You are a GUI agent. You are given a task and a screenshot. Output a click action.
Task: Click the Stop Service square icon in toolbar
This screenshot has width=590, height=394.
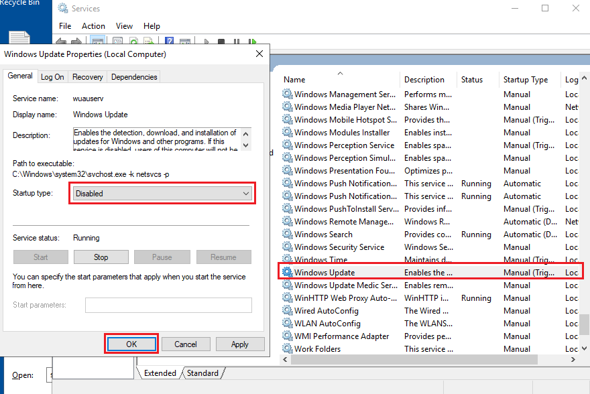point(221,41)
